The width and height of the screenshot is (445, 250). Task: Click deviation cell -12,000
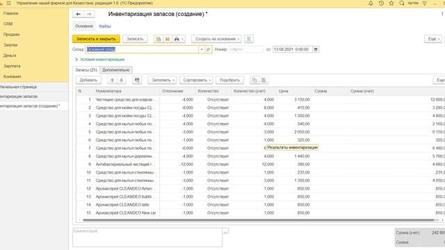pyautogui.click(x=177, y=165)
